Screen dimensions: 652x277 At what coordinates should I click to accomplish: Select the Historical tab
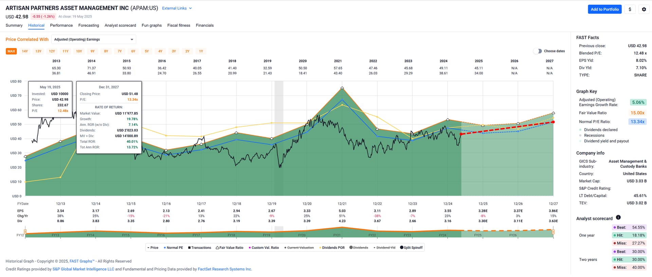click(36, 25)
